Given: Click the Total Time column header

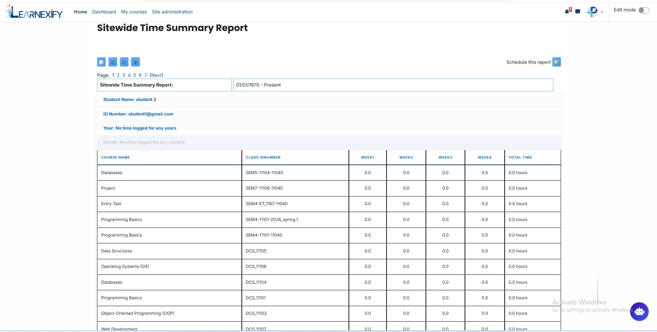Looking at the screenshot, I should [x=520, y=157].
